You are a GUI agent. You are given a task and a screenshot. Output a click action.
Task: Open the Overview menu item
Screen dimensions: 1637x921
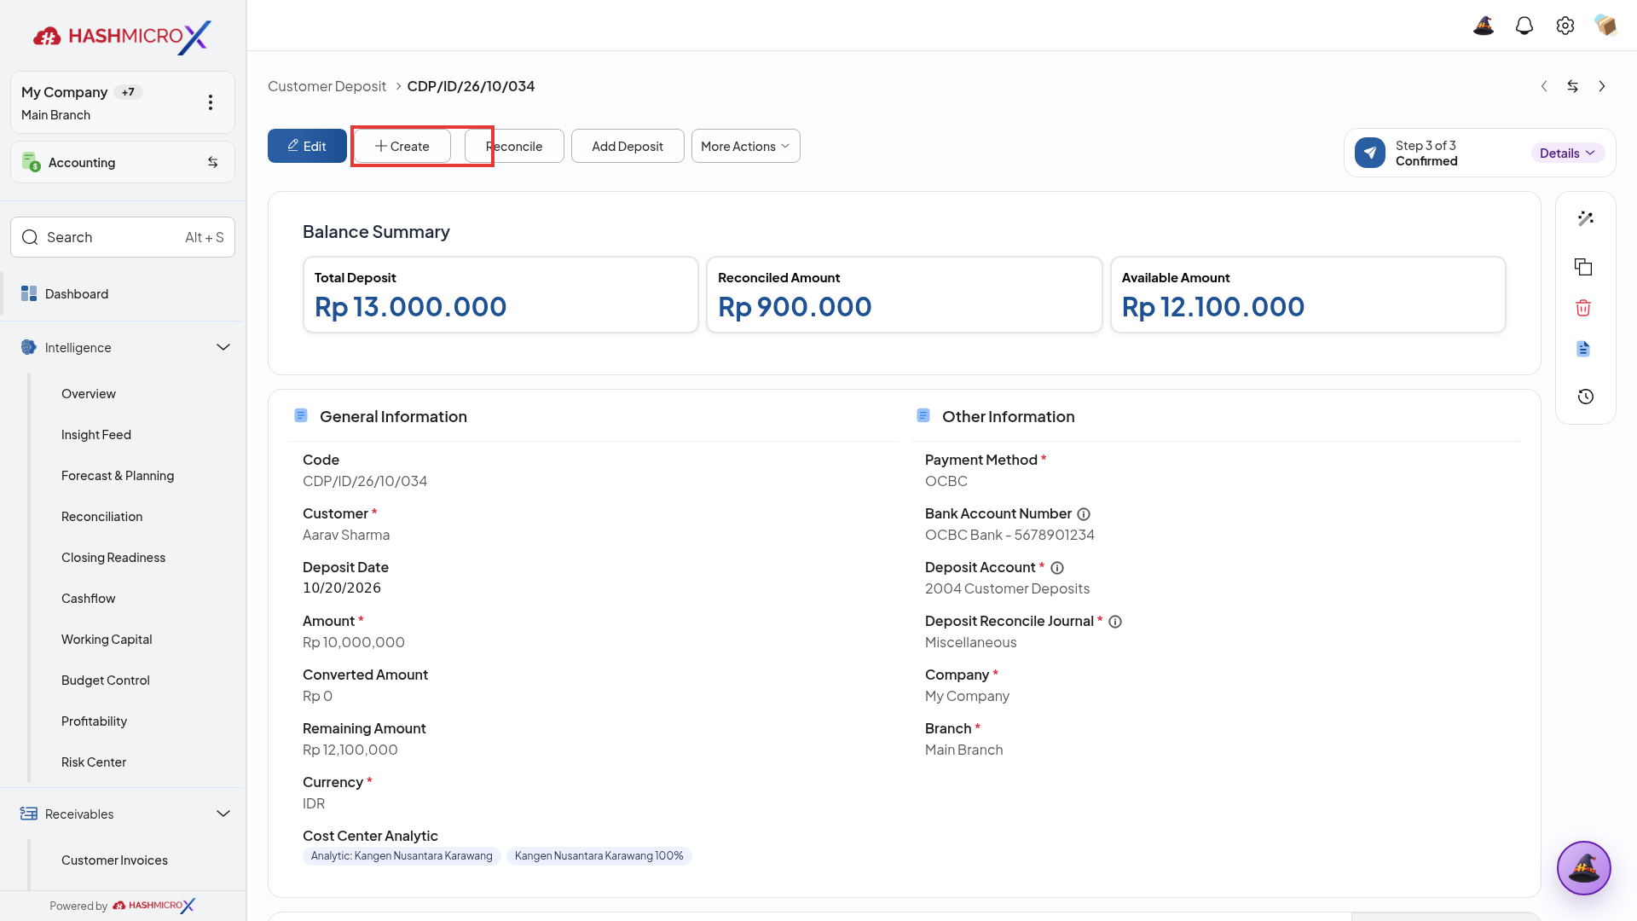coord(89,394)
